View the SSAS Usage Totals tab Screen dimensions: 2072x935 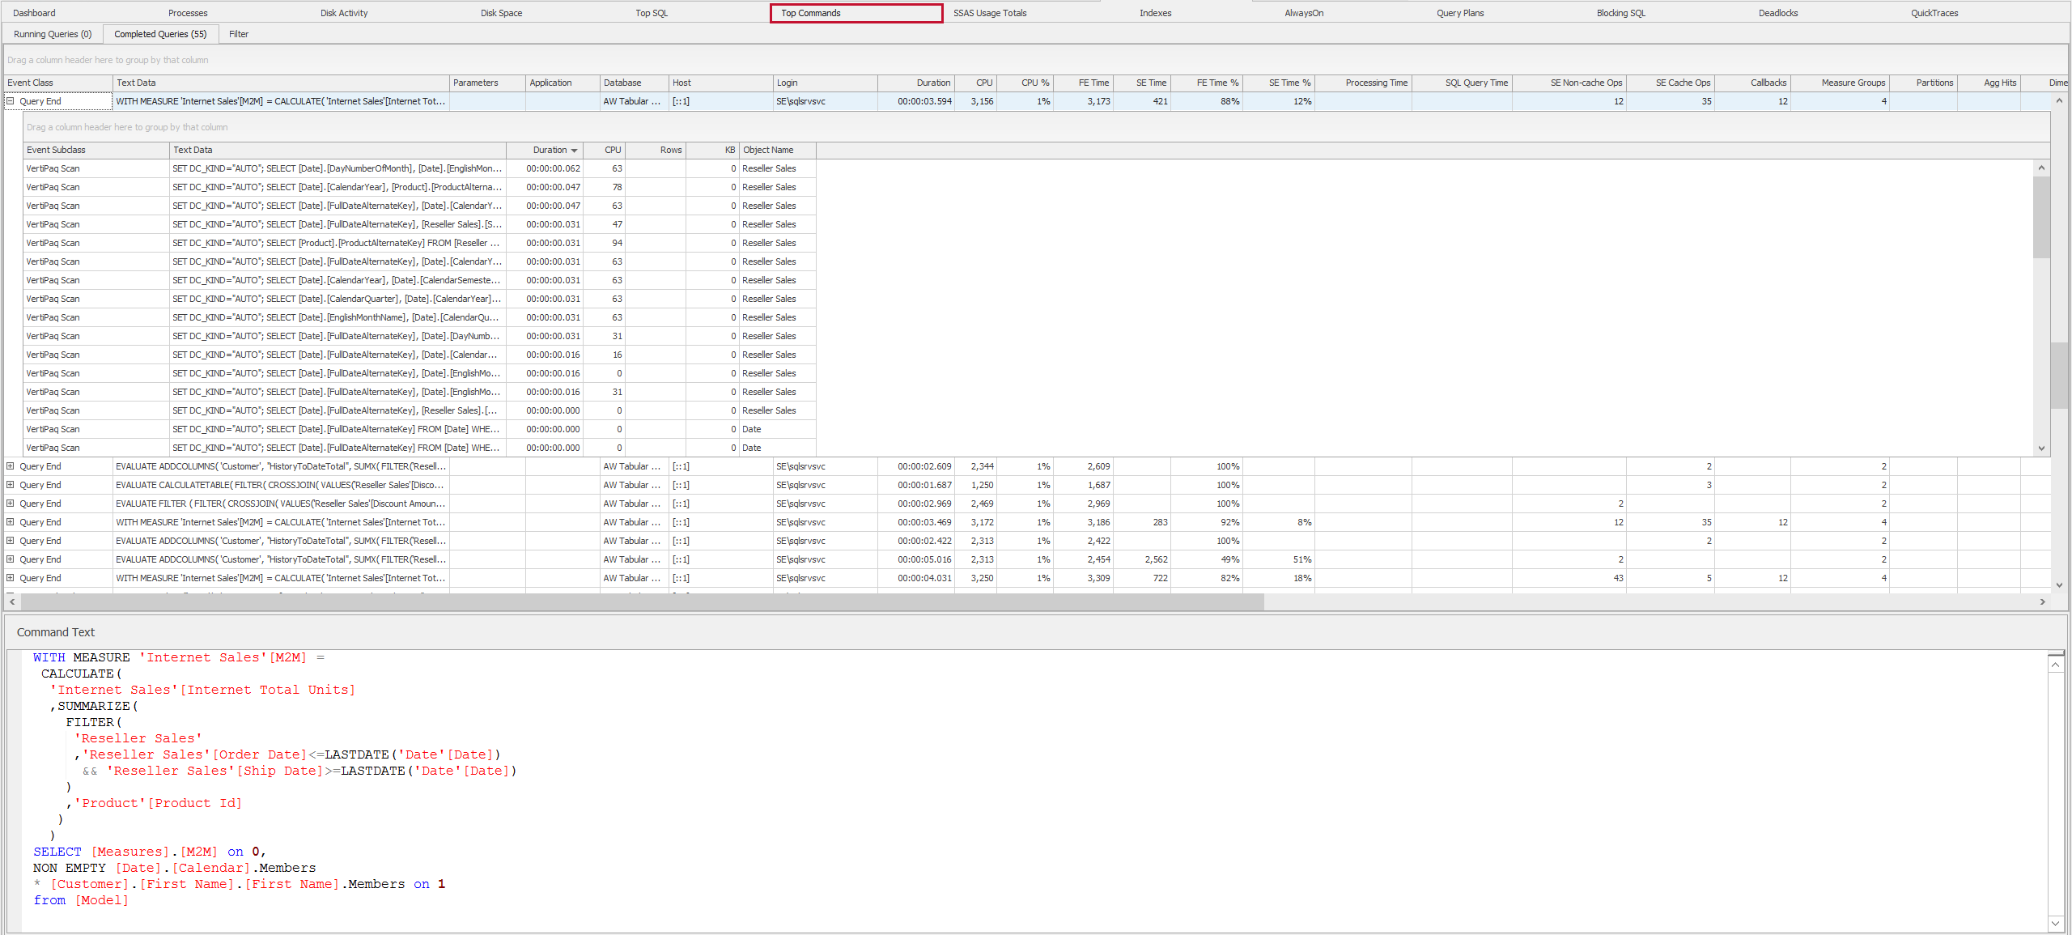(989, 12)
